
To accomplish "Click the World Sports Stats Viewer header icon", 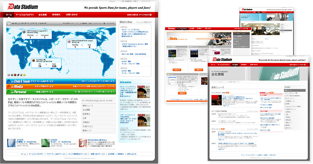I will coord(9,23).
